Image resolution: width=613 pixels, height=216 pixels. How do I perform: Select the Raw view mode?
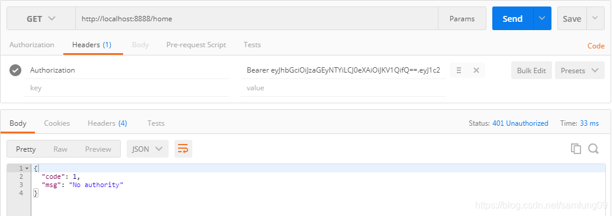coord(60,149)
